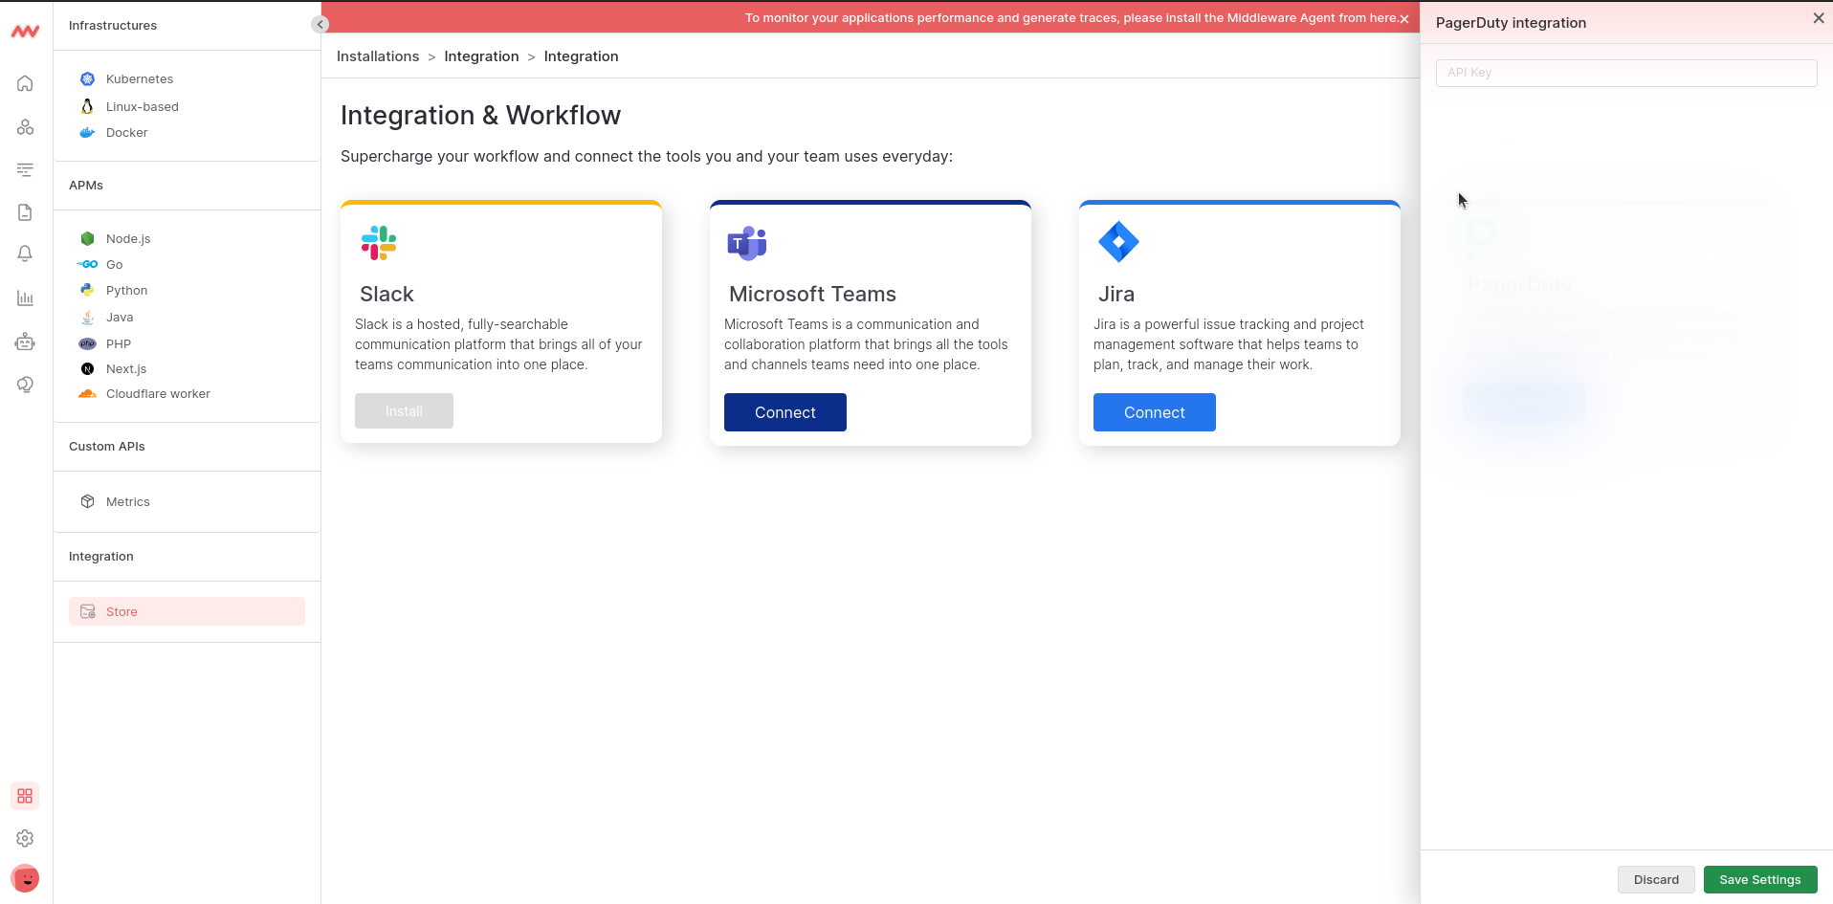Click the middle Integration breadcrumb
This screenshot has width=1833, height=904.
[481, 56]
